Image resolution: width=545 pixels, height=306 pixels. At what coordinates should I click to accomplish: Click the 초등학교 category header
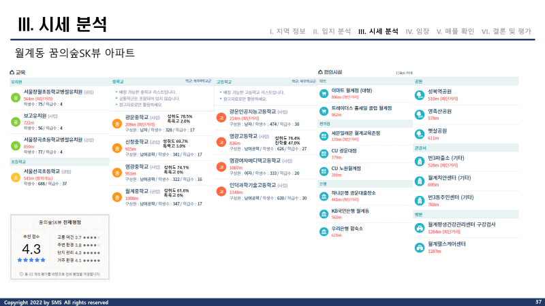click(59, 162)
